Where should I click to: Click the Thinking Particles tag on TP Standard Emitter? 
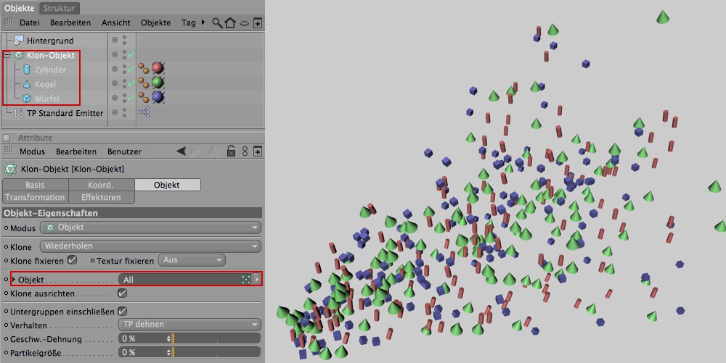144,113
